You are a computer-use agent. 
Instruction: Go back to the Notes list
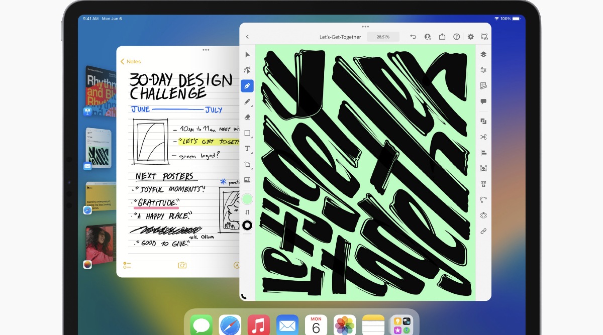[x=131, y=61]
